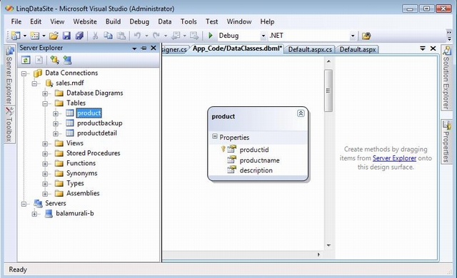Viewport: 457px width, 278px height.
Task: Collapse the Data Connections node
Action: 24,73
